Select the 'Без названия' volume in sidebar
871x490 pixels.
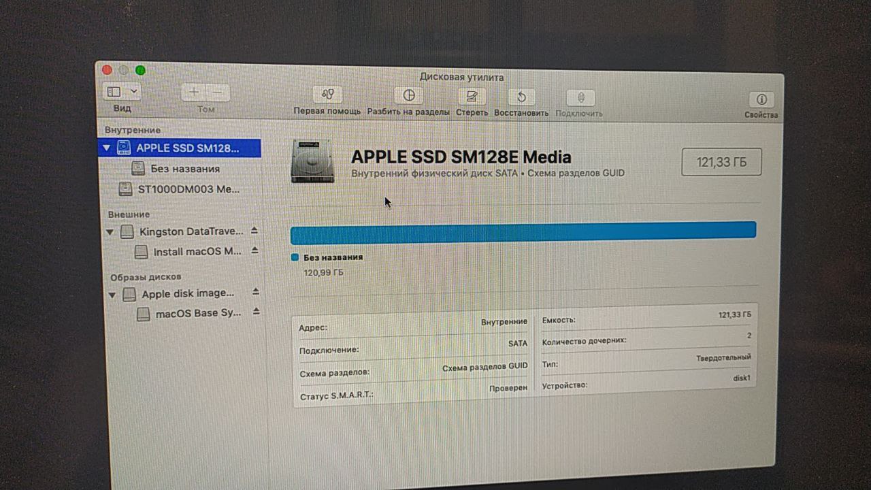(x=185, y=168)
